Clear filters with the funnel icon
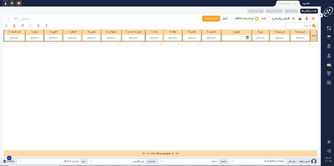This screenshot has height=166, width=334. (x=6, y=26)
